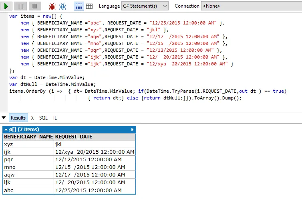The image size is (302, 201).
Task: Open the Language dropdown C# Statement(s)
Action: pyautogui.click(x=145, y=6)
